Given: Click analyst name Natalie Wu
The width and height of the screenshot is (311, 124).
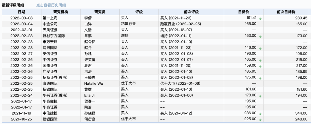Looking at the screenshot, I should point(94,84).
